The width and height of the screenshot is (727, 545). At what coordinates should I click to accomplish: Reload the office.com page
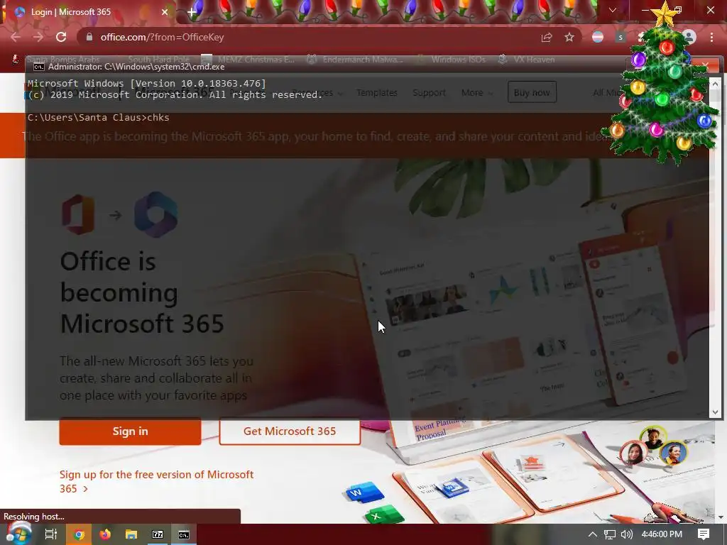(61, 37)
